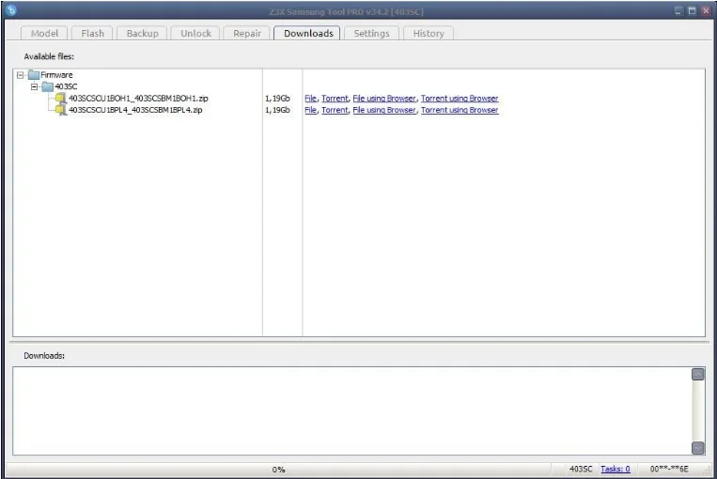Click File link for the BPL4 firmware
The height and width of the screenshot is (479, 717).
(310, 110)
